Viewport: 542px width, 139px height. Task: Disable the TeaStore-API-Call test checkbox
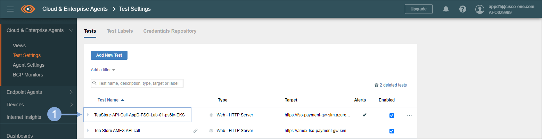(x=392, y=115)
